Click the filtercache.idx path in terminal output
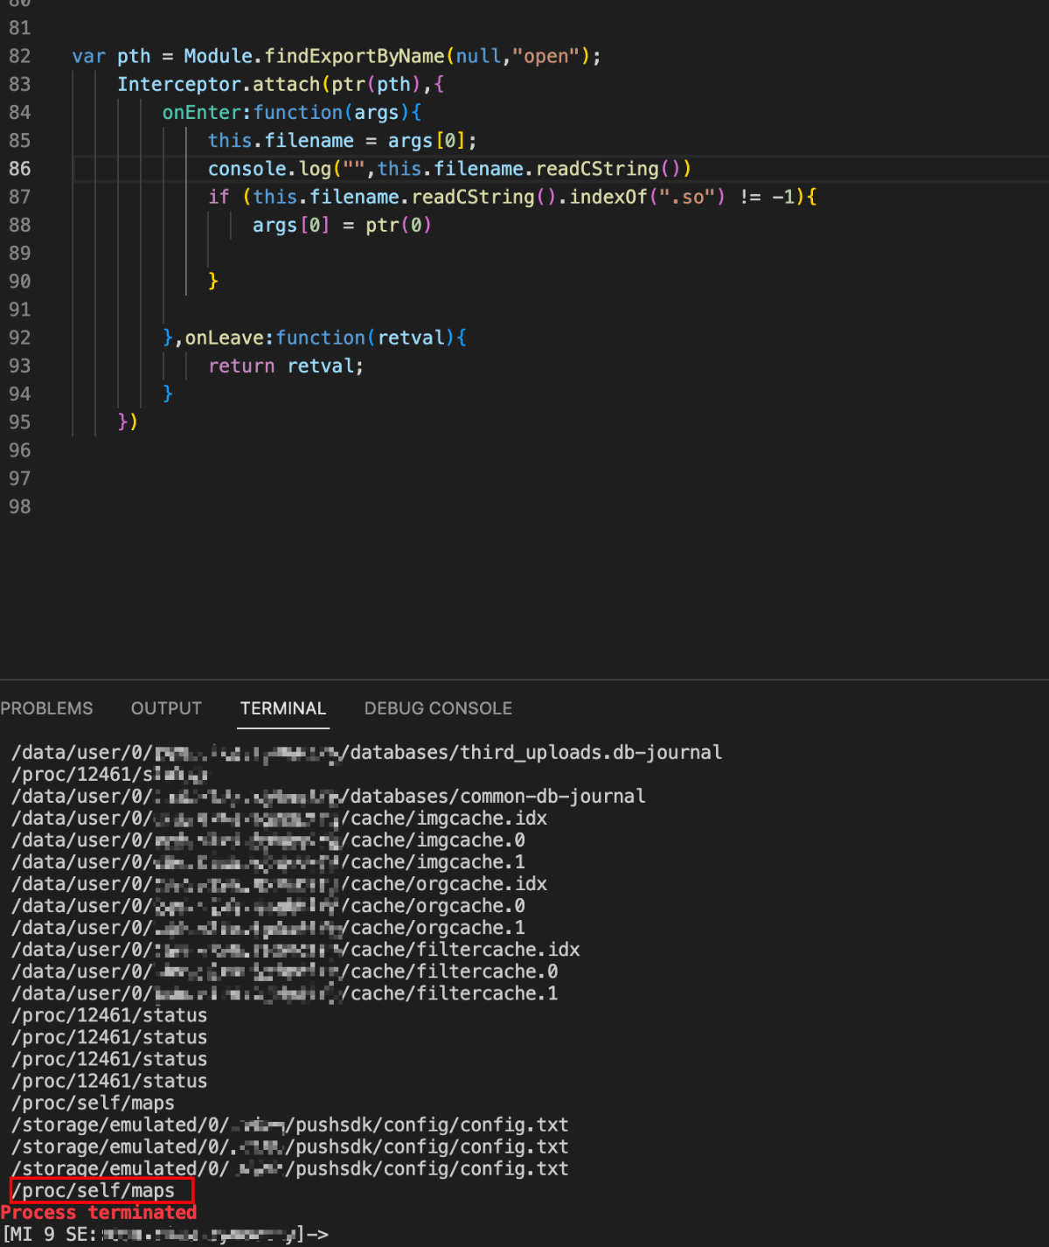Image resolution: width=1049 pixels, height=1247 pixels. click(465, 950)
